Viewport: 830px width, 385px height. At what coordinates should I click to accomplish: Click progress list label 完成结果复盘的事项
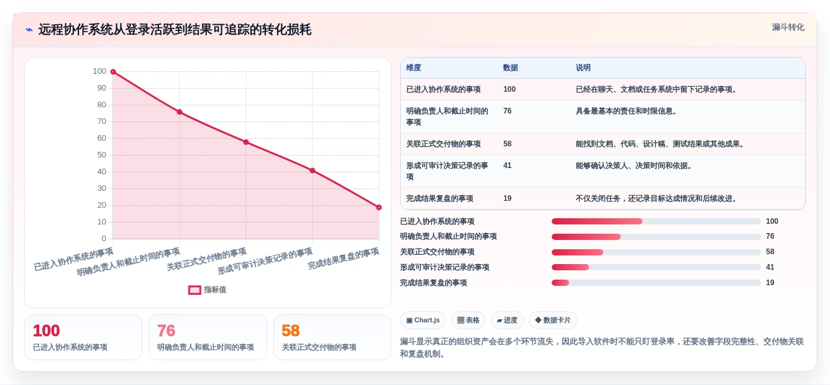click(434, 283)
